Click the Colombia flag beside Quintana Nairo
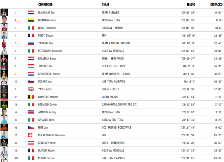Screen dimensions: 224x162 (31, 20)
